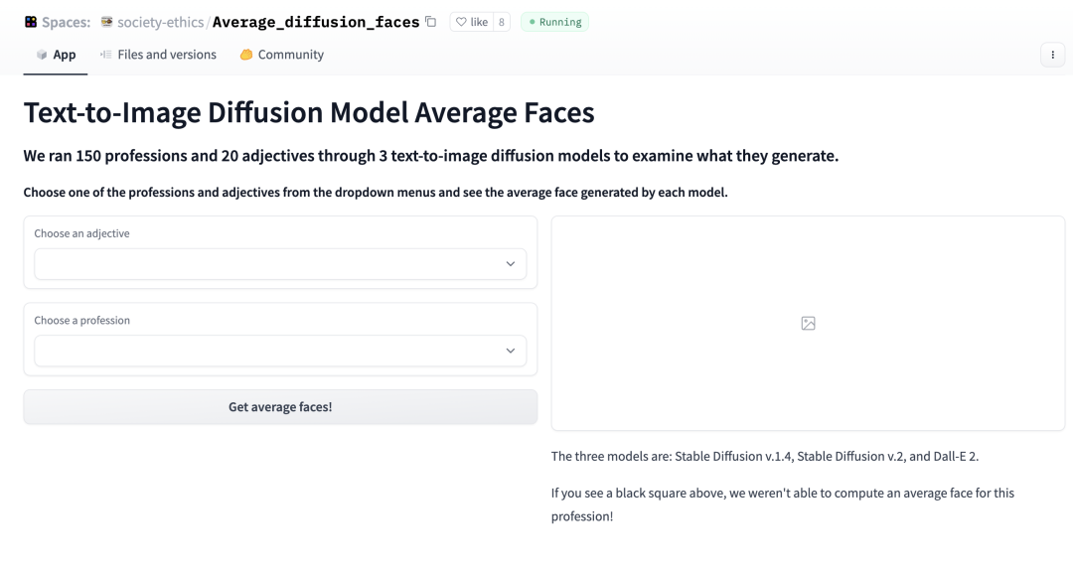Click the 'Text-to-Image Diffusion Model Average Faces' heading
The image size is (1073, 573).
click(309, 113)
